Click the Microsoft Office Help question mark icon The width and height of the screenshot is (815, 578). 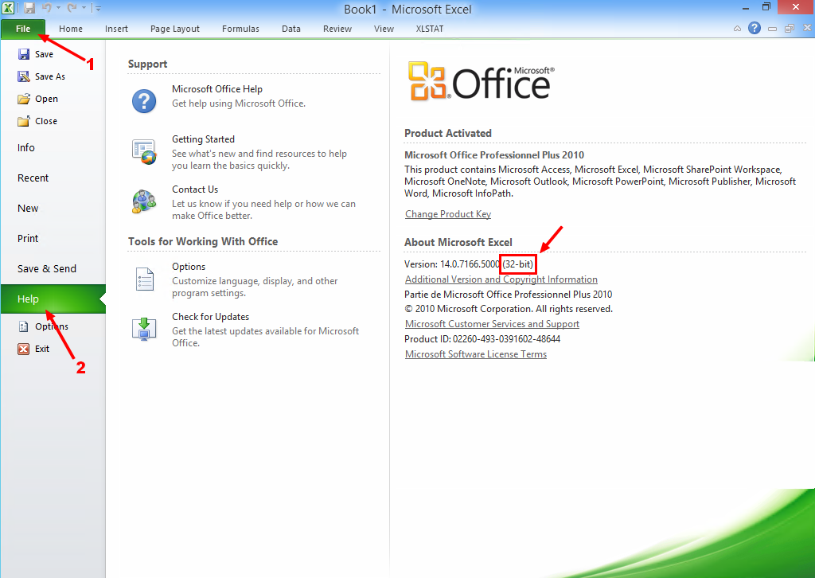tap(144, 100)
